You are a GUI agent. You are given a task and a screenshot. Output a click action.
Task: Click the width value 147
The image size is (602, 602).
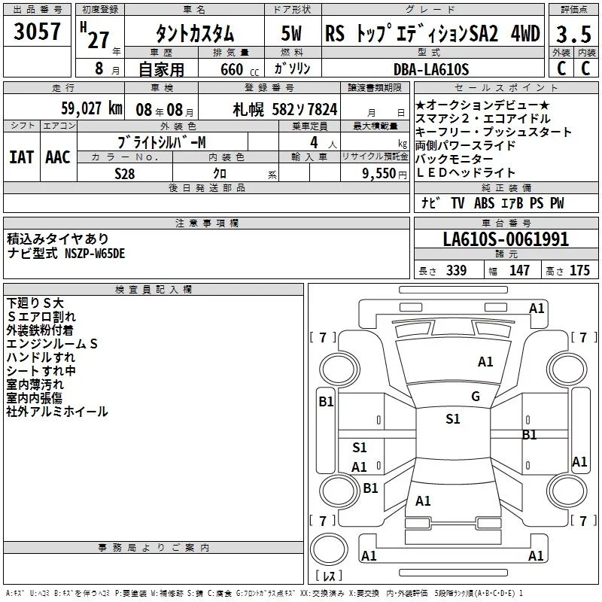click(519, 270)
